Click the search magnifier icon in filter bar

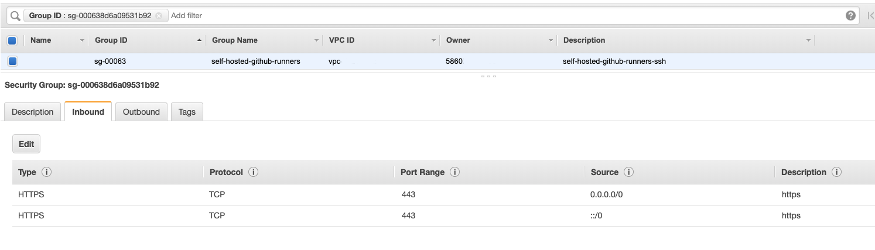point(15,16)
